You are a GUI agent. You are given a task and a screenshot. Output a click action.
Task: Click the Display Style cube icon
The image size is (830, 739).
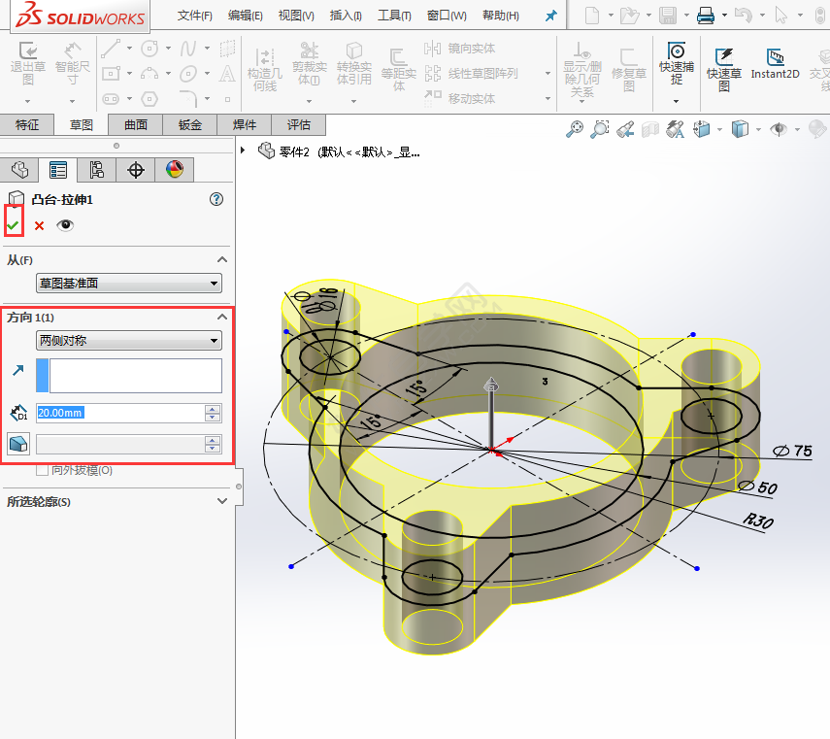tap(740, 129)
